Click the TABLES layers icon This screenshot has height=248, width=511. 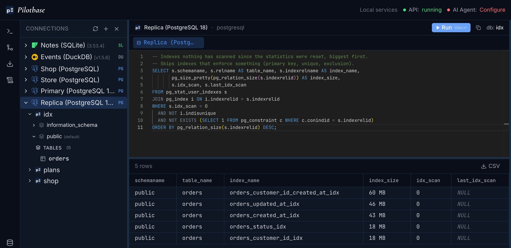(38, 148)
